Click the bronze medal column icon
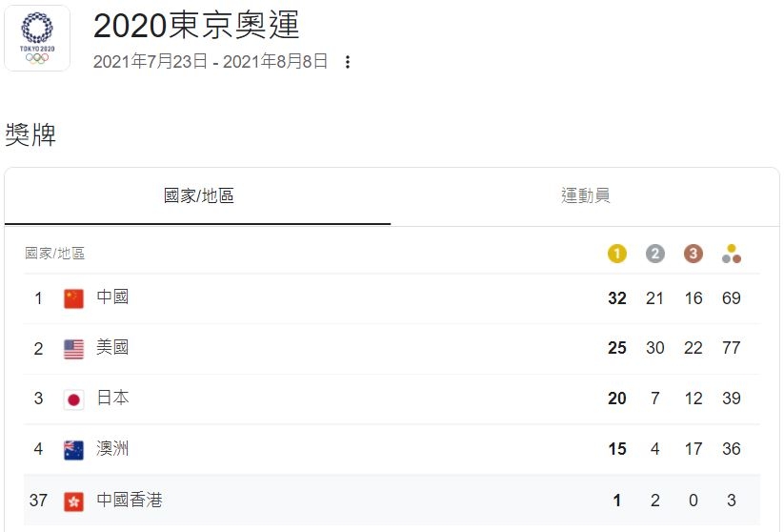The height and width of the screenshot is (532, 784). click(x=693, y=254)
